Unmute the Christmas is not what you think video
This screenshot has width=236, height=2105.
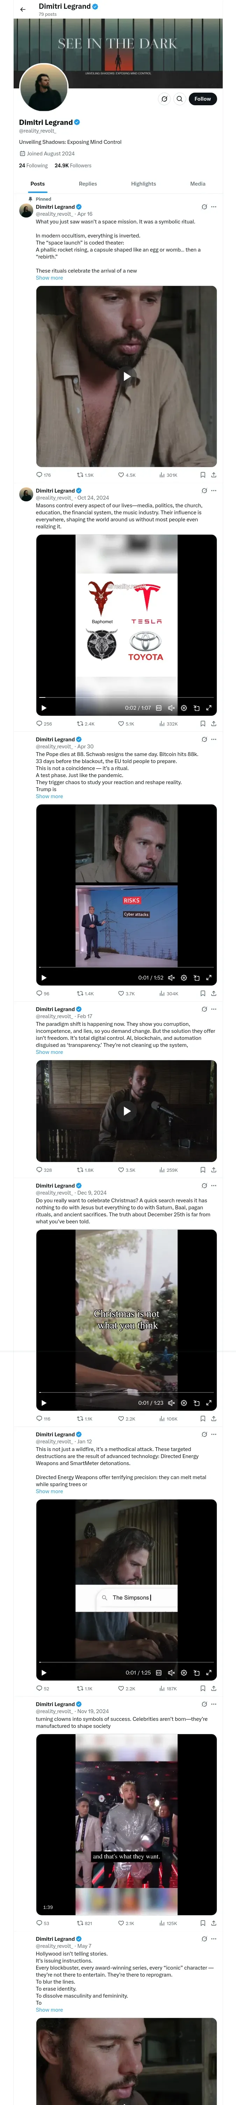171,1403
